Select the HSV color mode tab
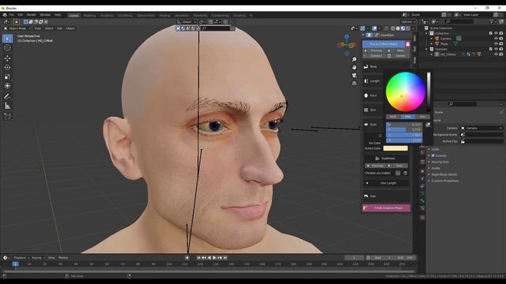506x284 pixels. [x=408, y=117]
